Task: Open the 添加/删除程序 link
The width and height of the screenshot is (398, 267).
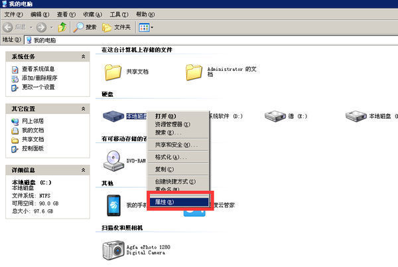Action: (x=39, y=78)
